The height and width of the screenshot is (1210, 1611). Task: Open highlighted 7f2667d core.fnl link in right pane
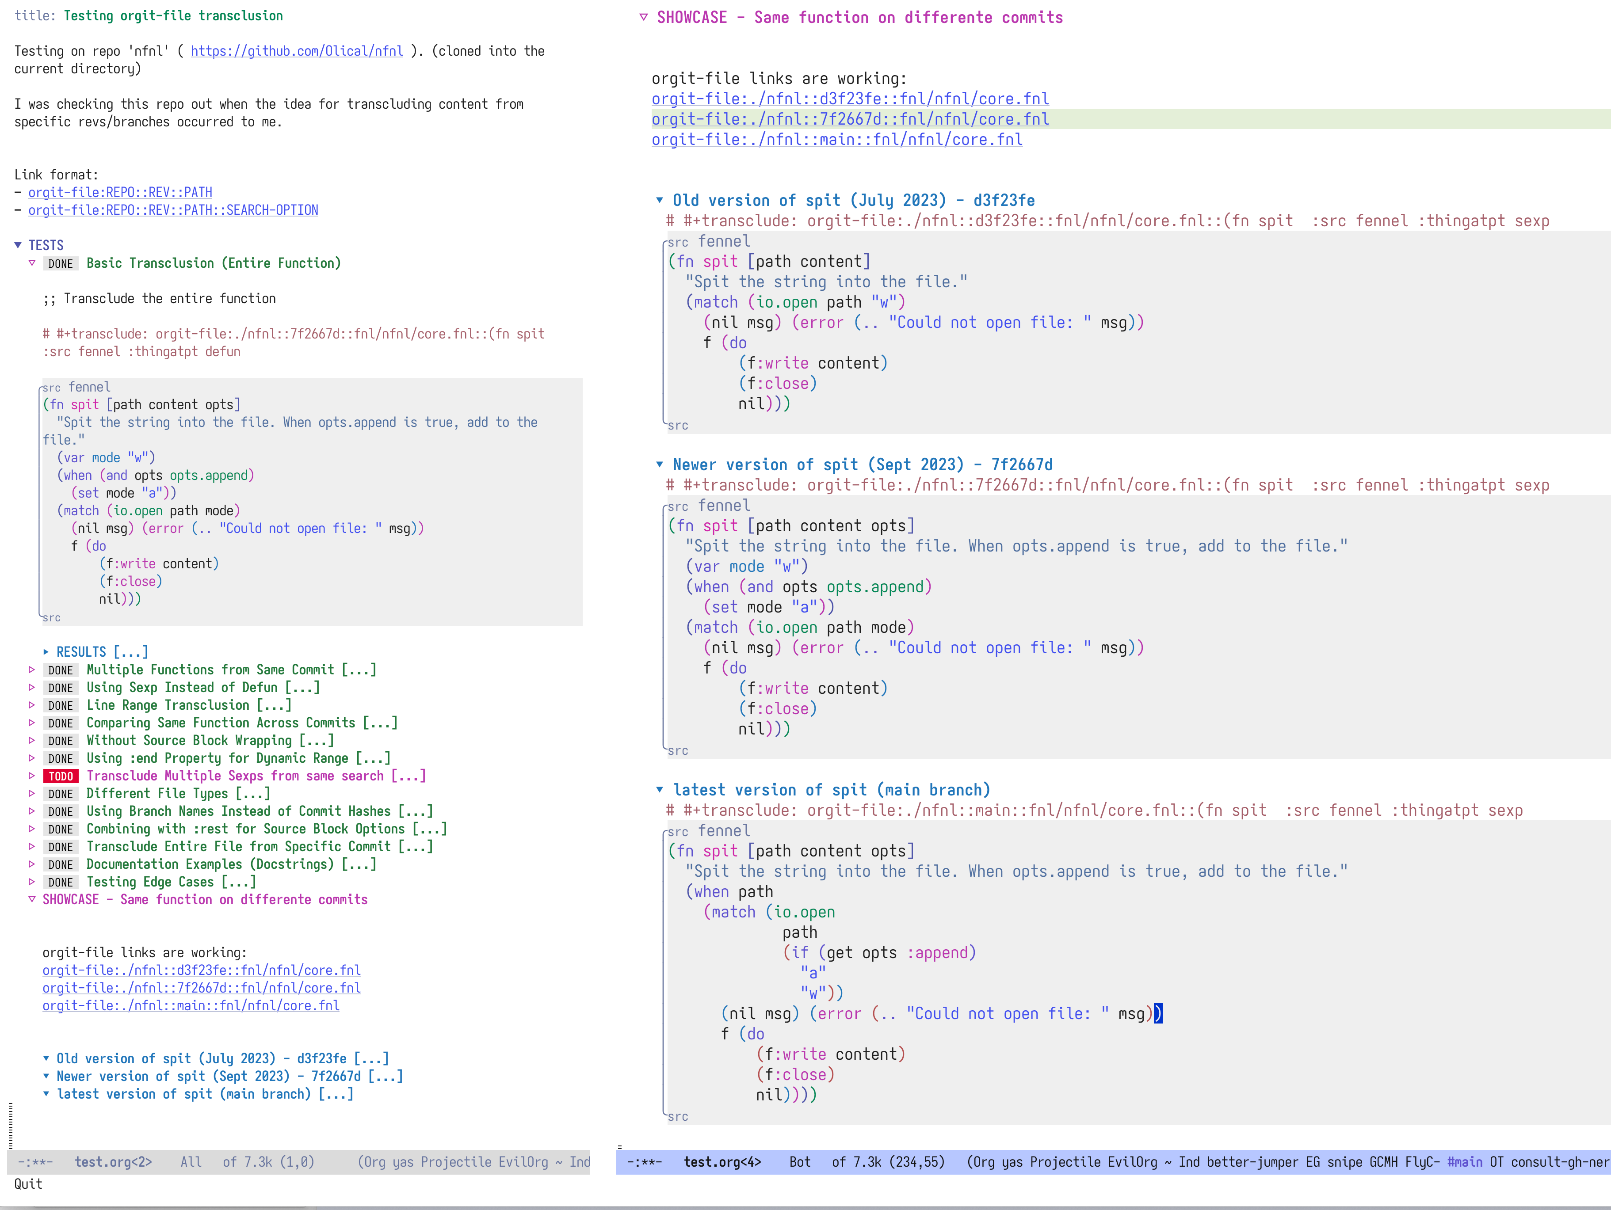(849, 119)
